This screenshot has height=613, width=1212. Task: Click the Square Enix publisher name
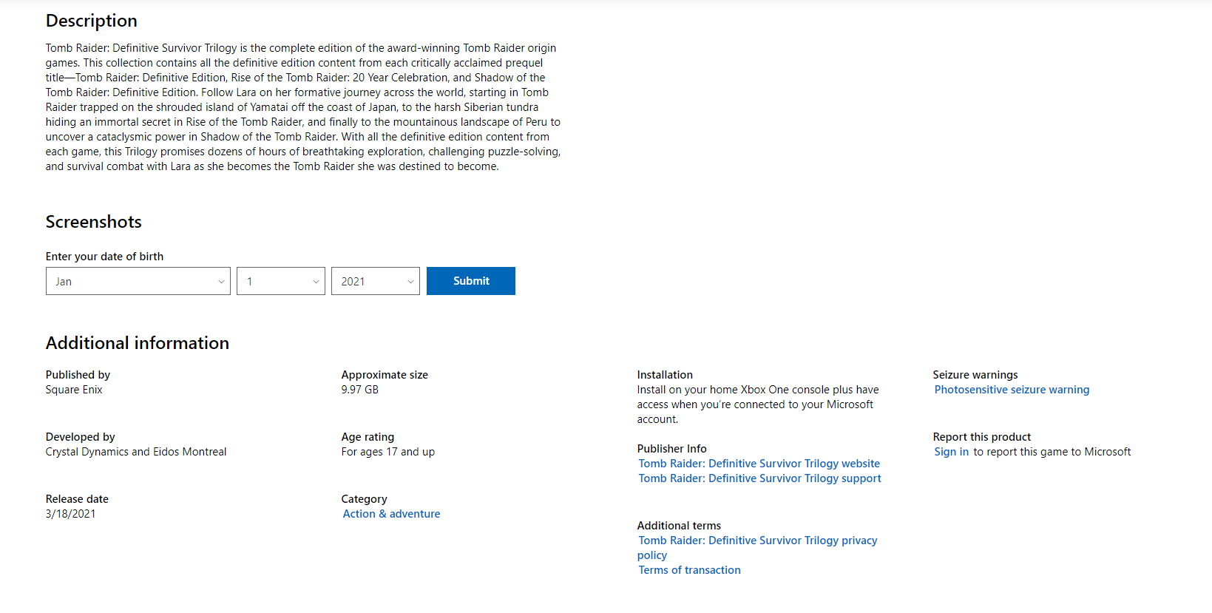pyautogui.click(x=74, y=390)
